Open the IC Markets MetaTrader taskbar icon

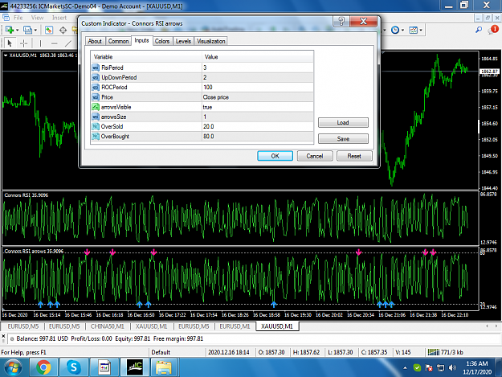135,367
